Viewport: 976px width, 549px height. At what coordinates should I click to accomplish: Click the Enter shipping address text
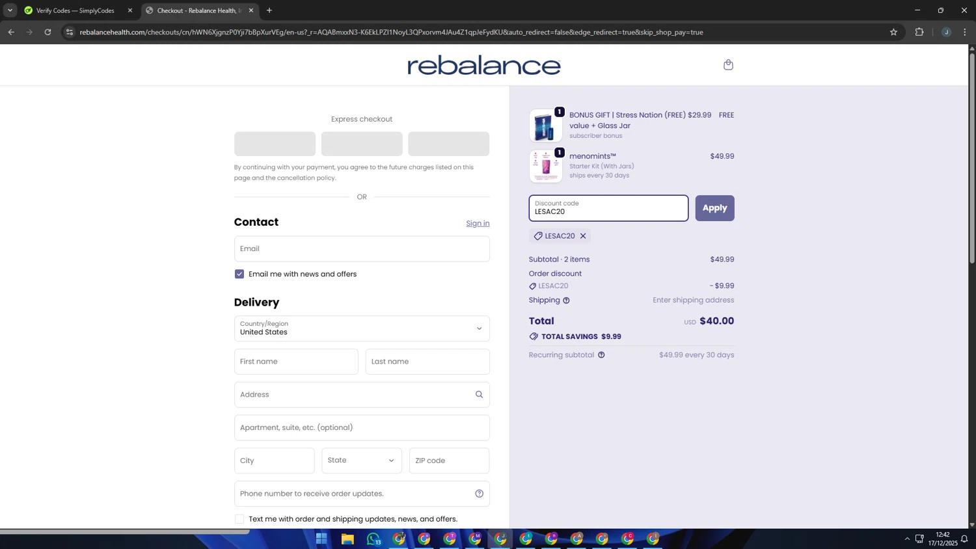point(694,301)
